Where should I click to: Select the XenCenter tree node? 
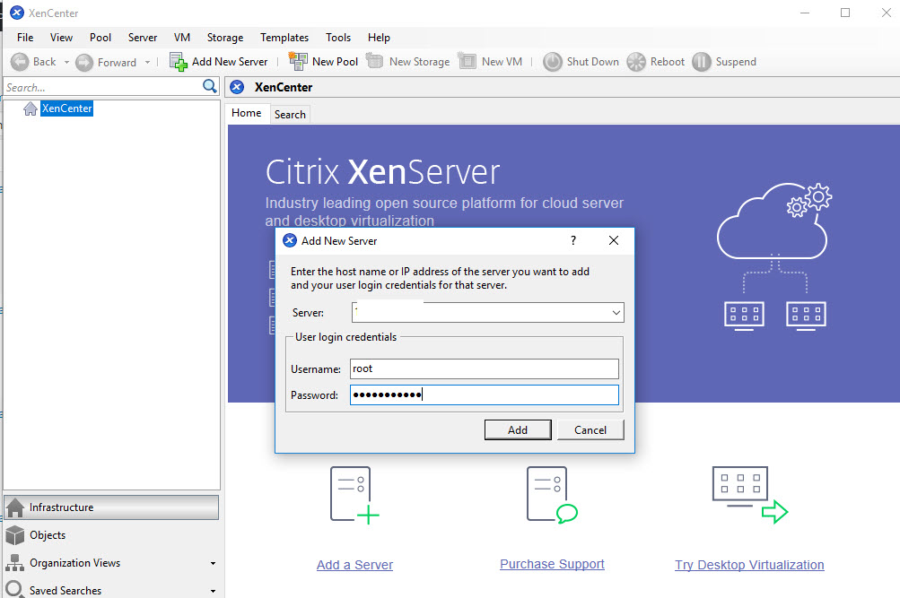(x=66, y=108)
